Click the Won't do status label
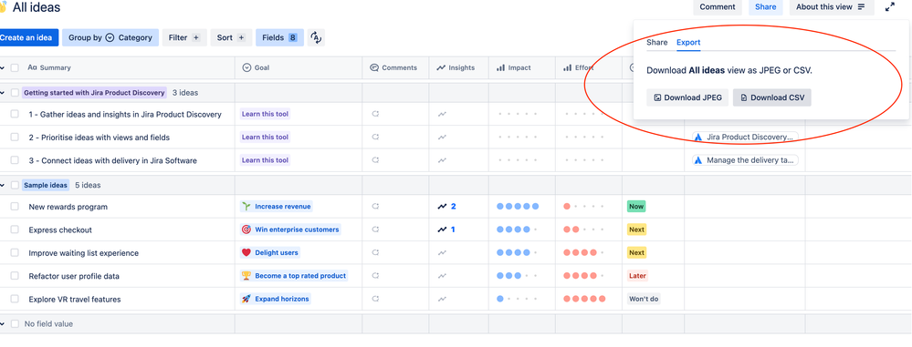Image resolution: width=912 pixels, height=347 pixels. pyautogui.click(x=644, y=300)
